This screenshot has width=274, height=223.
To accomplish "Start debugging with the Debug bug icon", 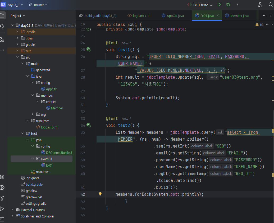I will 228,5.
